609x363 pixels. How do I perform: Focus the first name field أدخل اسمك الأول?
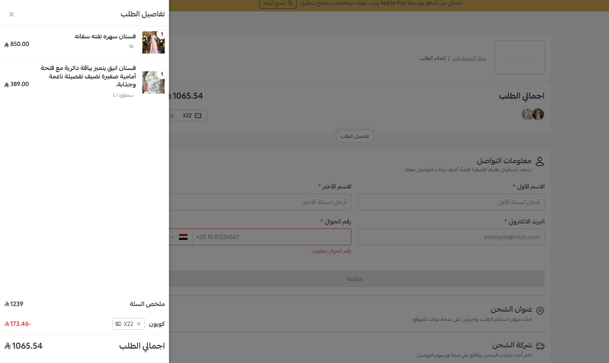(x=451, y=202)
